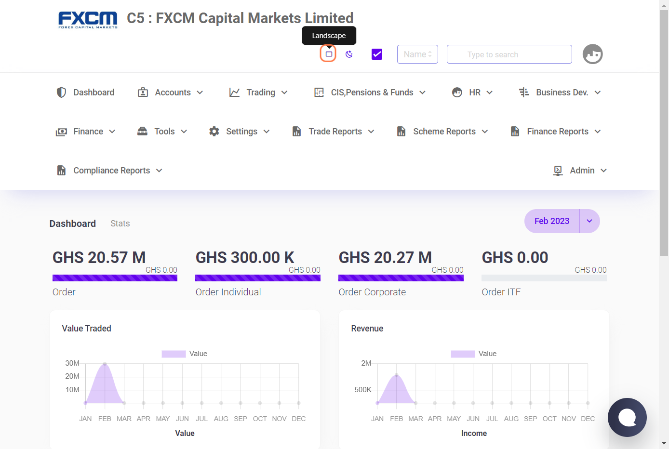Click the Business Dev. icon

(524, 92)
